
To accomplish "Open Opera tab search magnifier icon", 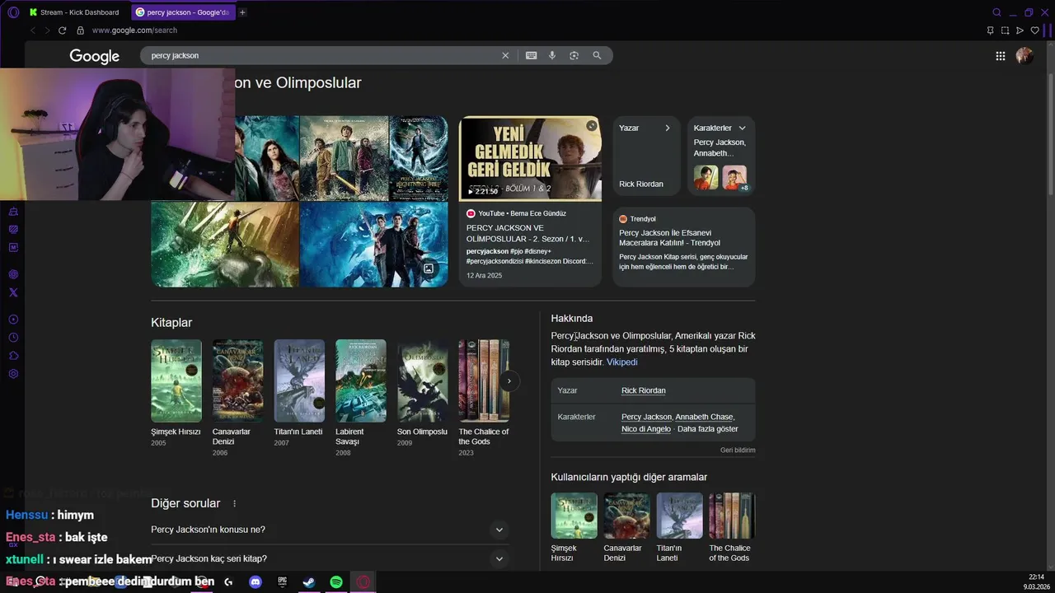I will (x=996, y=12).
